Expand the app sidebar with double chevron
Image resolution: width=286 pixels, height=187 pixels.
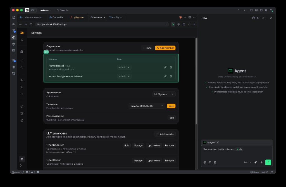click(22, 40)
